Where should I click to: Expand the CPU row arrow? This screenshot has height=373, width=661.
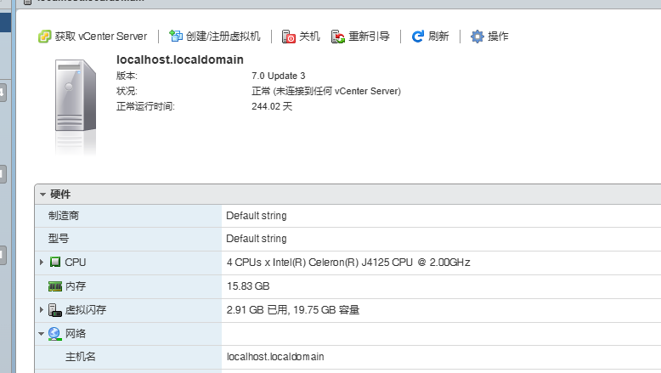click(x=42, y=263)
